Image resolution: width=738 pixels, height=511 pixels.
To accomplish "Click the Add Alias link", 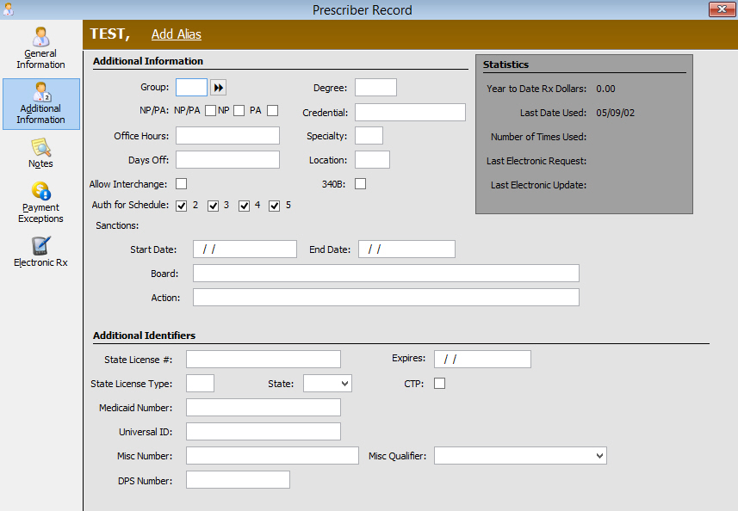I will click(x=177, y=34).
